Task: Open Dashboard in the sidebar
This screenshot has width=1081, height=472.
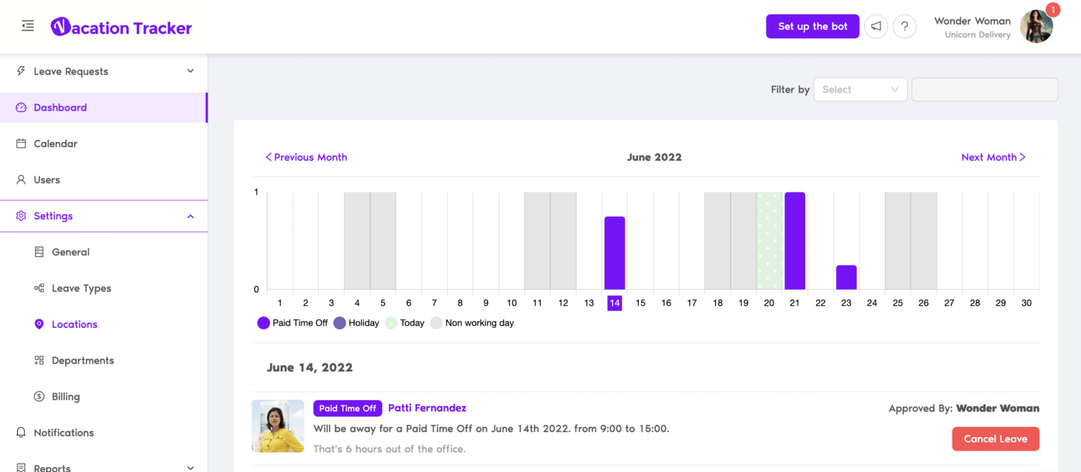Action: pos(103,108)
